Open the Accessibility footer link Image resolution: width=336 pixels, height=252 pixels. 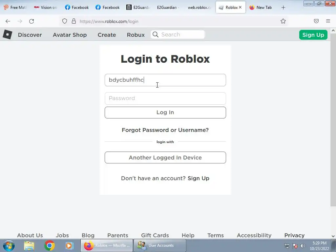[x=254, y=235]
